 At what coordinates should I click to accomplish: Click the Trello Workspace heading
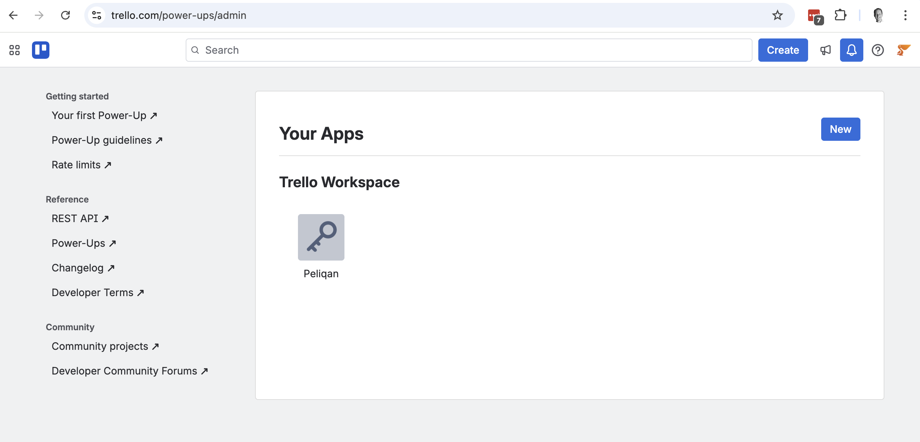point(339,182)
